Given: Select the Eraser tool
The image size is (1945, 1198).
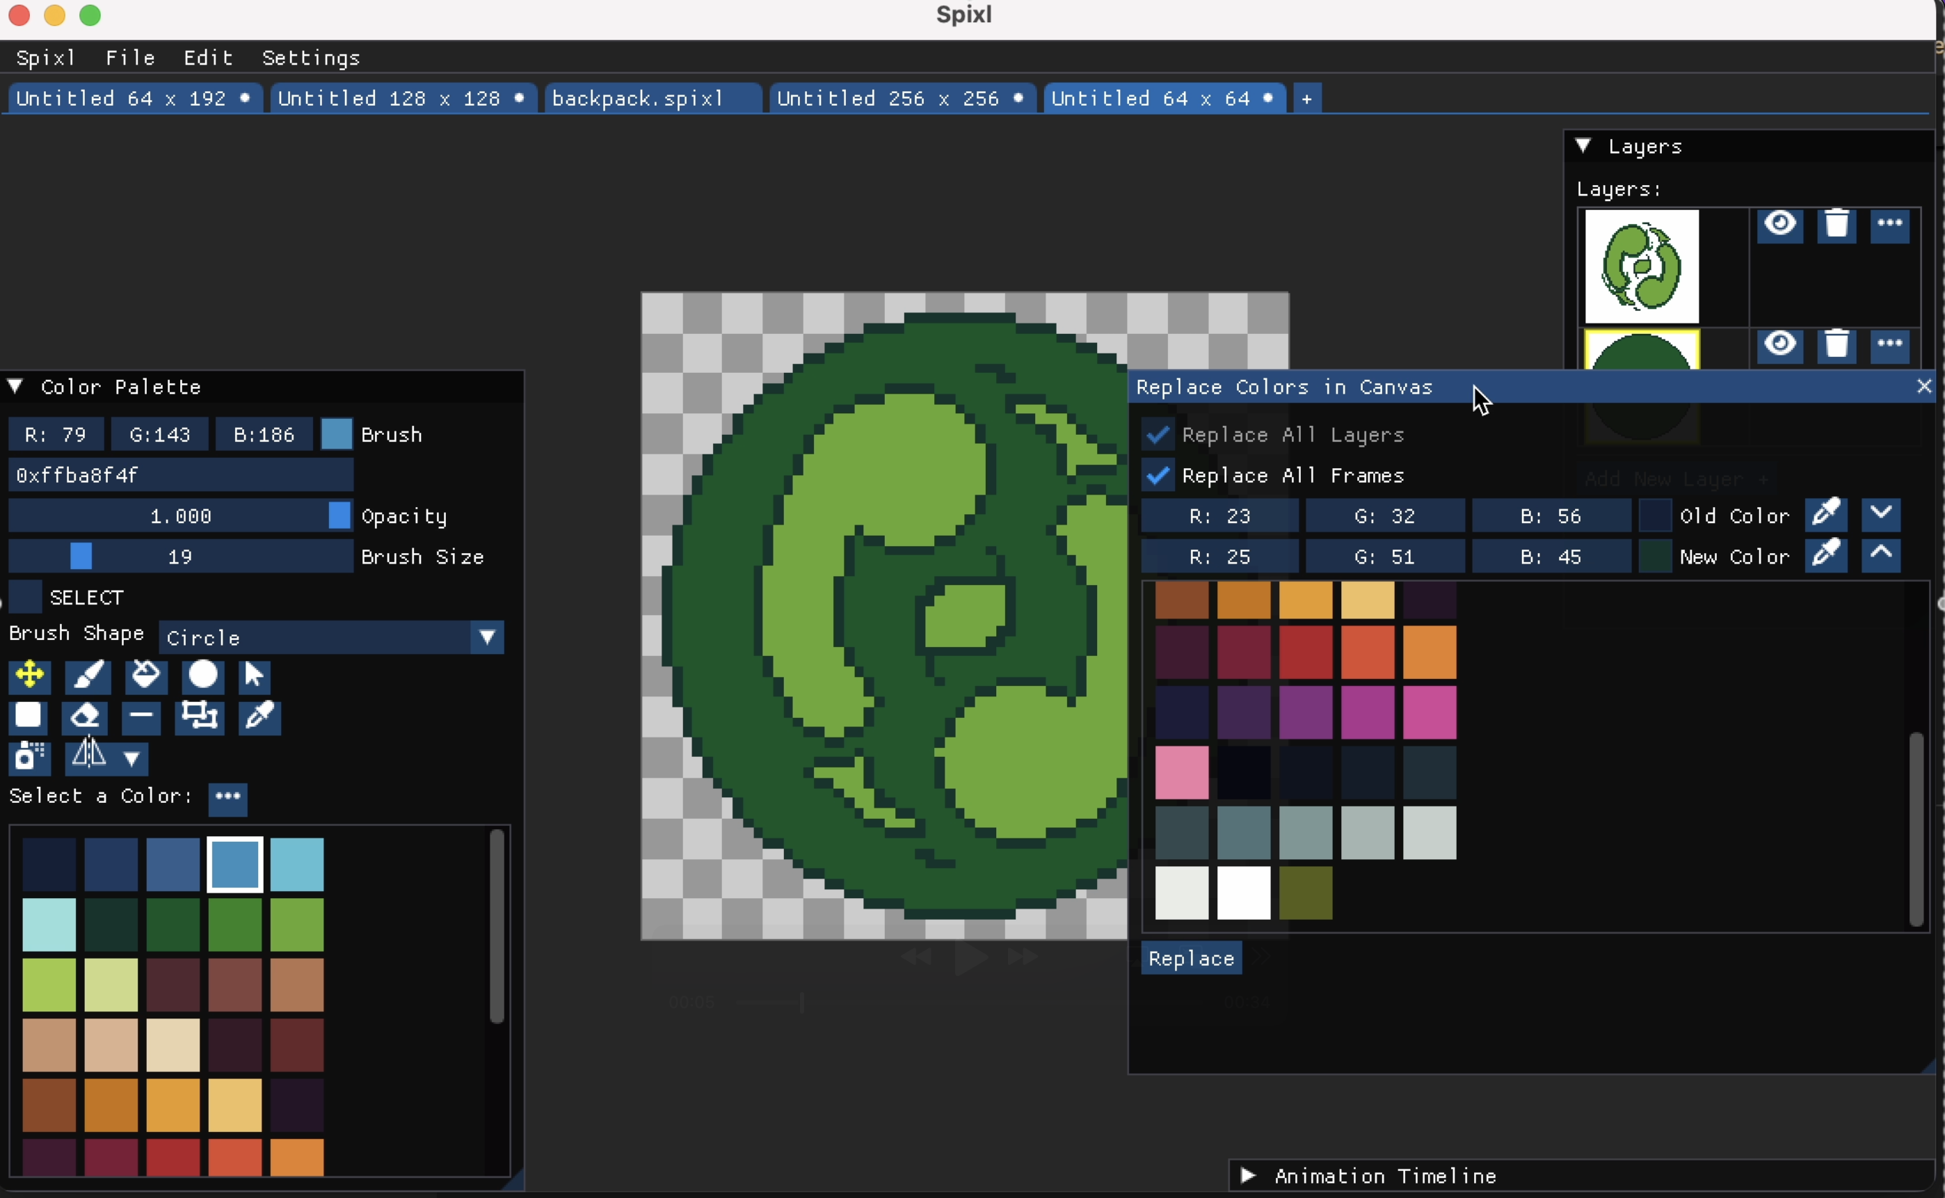Looking at the screenshot, I should (86, 717).
